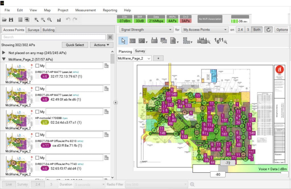Open the wall type dropdown arrow
291x189 pixels.
[x=147, y=42]
